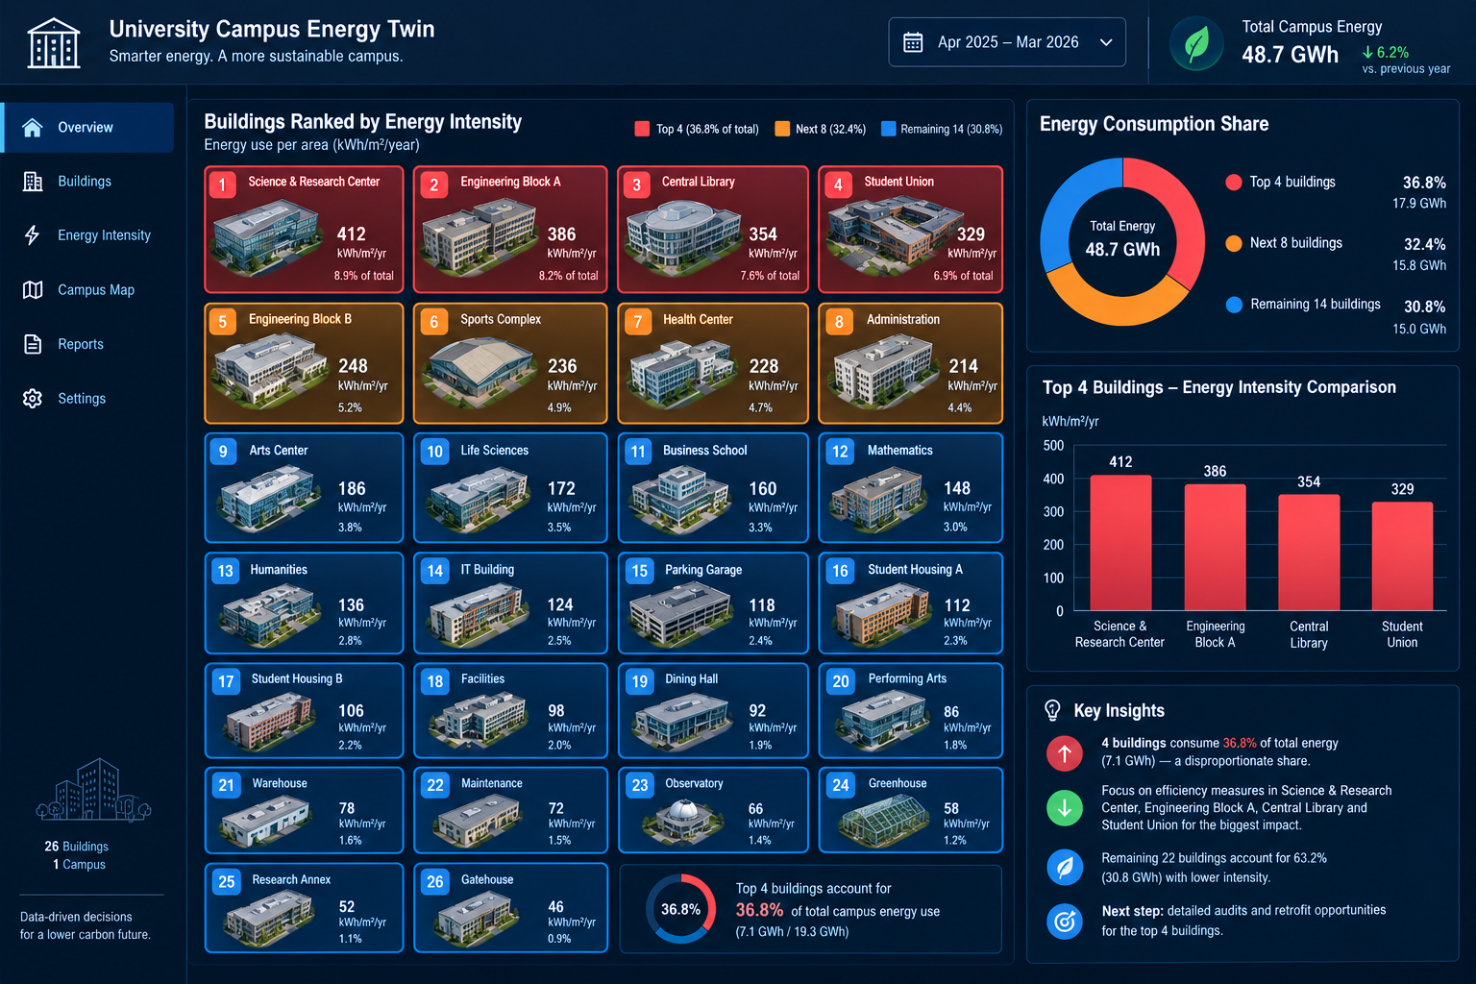Click the donut chart Total Energy center

[x=1122, y=239]
